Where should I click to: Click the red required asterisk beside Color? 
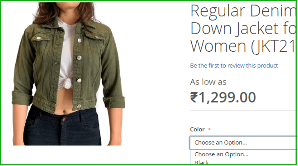(x=209, y=129)
